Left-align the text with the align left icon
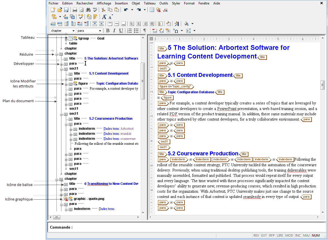328x240 pixels. [x=132, y=24]
